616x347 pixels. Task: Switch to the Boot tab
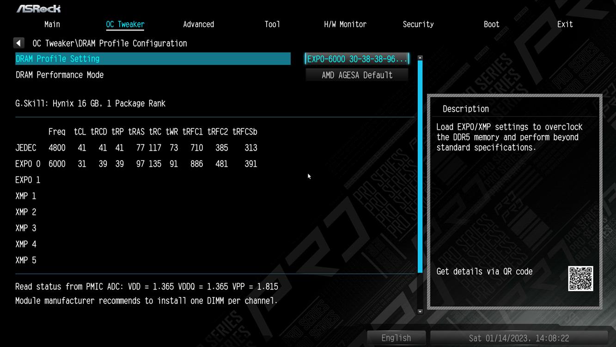pyautogui.click(x=491, y=25)
